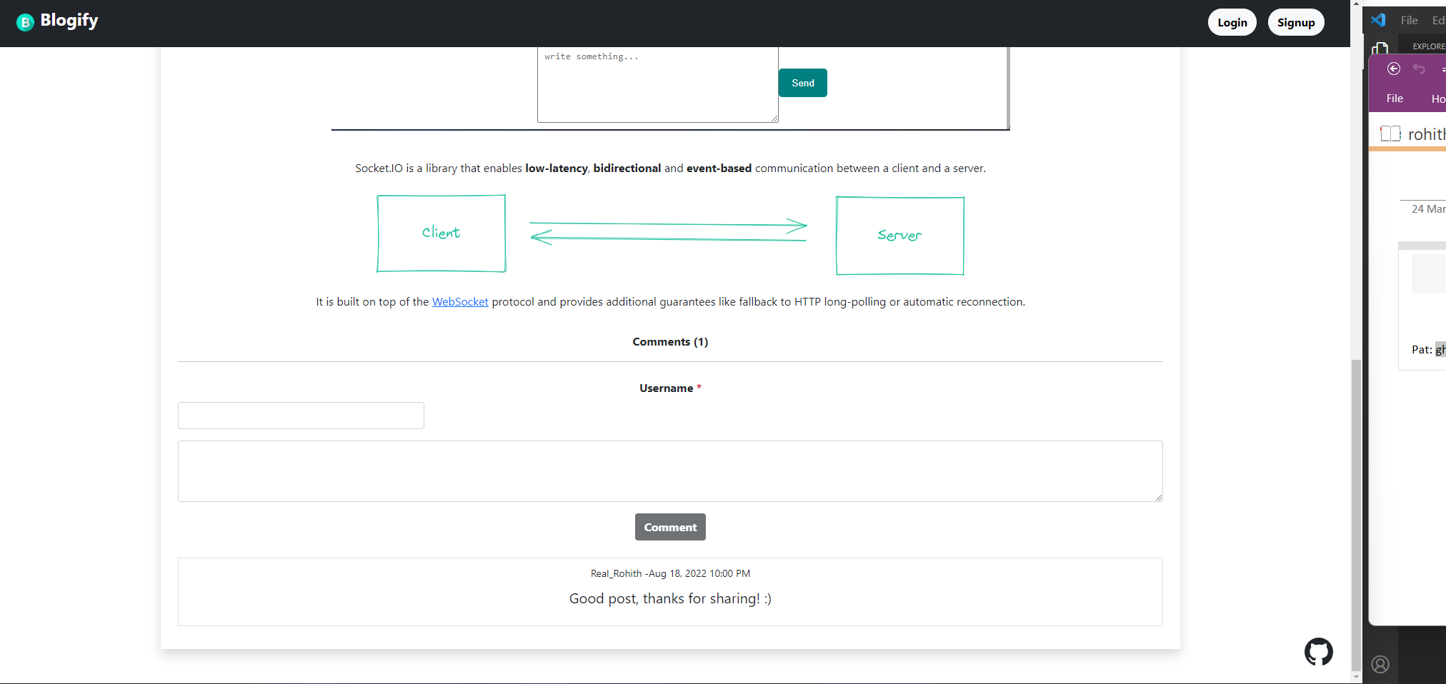1446x684 pixels.
Task: Click the Login button
Action: coord(1232,22)
